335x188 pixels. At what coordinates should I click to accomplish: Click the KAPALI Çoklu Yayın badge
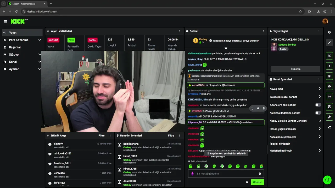tap(92, 40)
